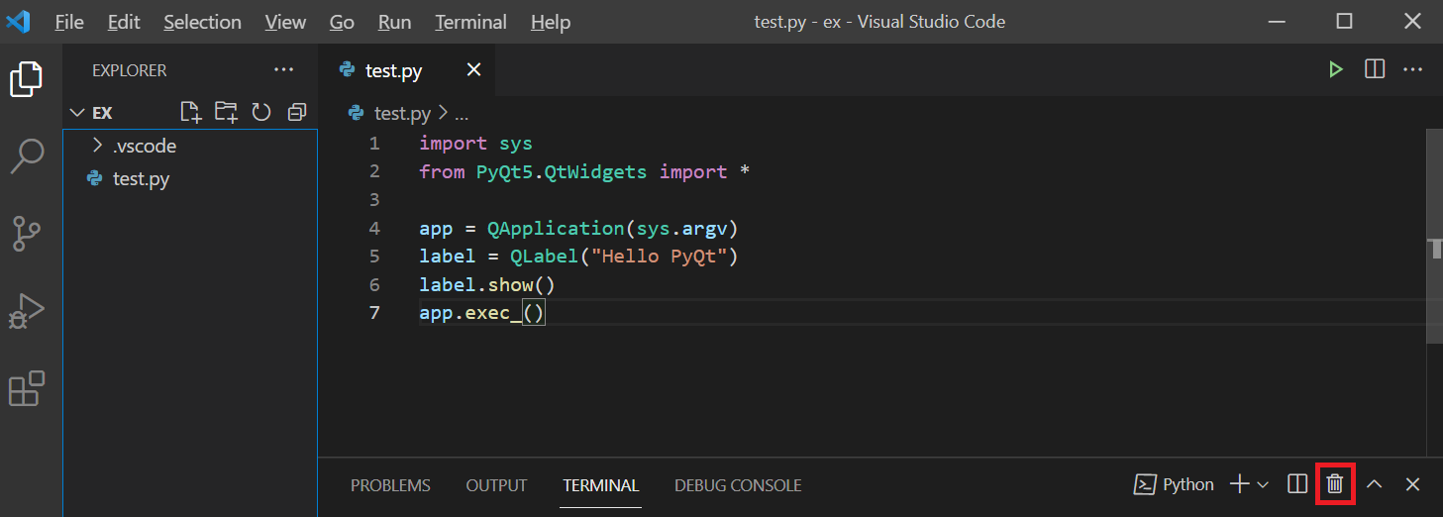Image resolution: width=1443 pixels, height=517 pixels.
Task: Switch to the DEBUG CONSOLE tab
Action: (x=738, y=485)
